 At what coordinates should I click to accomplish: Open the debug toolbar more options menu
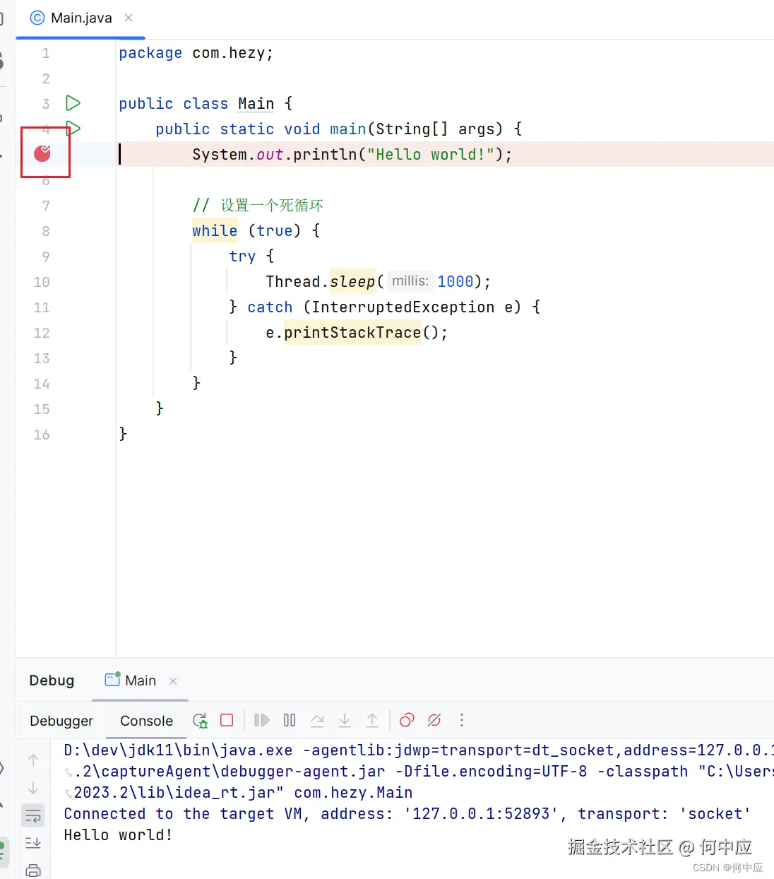click(x=462, y=720)
